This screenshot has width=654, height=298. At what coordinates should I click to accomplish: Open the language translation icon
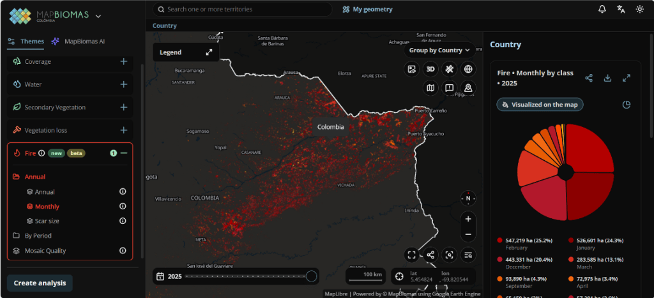coord(621,9)
